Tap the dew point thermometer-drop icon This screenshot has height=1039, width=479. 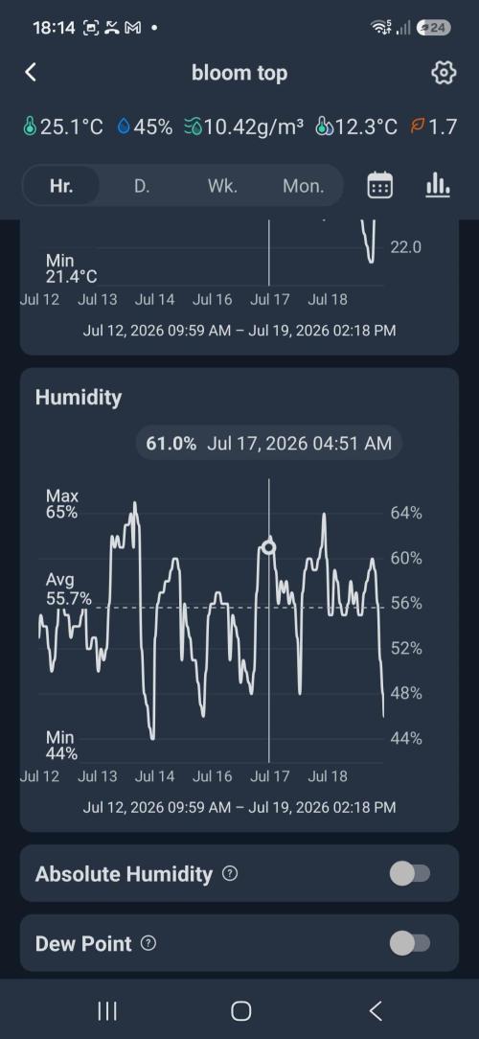tap(323, 127)
